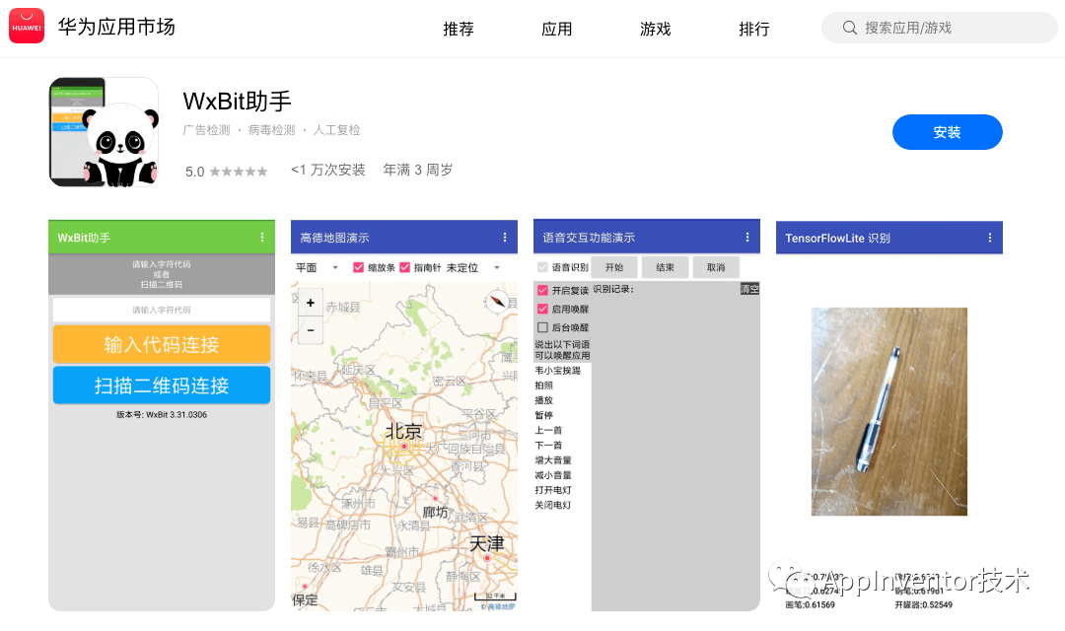Image resolution: width=1065 pixels, height=631 pixels.
Task: Click the <1 万次安装 text
Action: (x=328, y=170)
